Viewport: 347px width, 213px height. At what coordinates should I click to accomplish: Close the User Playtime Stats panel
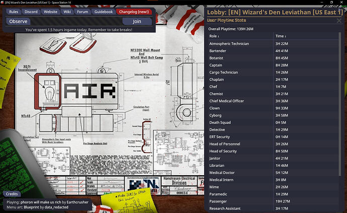click(339, 21)
